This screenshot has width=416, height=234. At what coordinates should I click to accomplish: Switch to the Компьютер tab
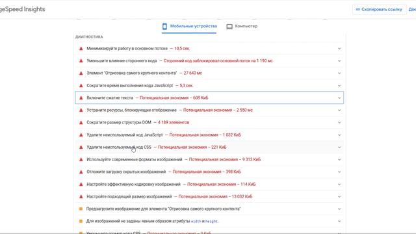tap(242, 26)
